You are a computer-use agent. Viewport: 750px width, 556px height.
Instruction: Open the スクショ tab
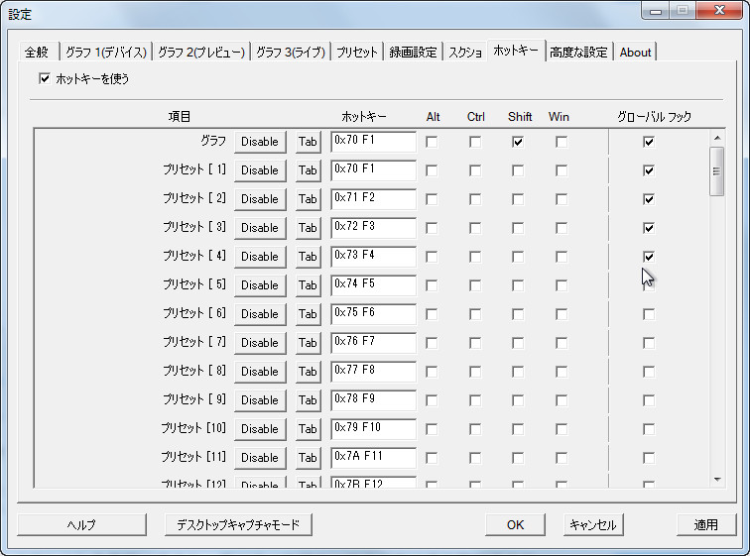[x=465, y=53]
